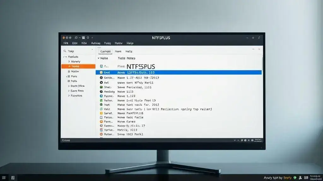Click the icon next to 'Matte' in the sidebar
This screenshot has height=181, width=323.
point(69,71)
